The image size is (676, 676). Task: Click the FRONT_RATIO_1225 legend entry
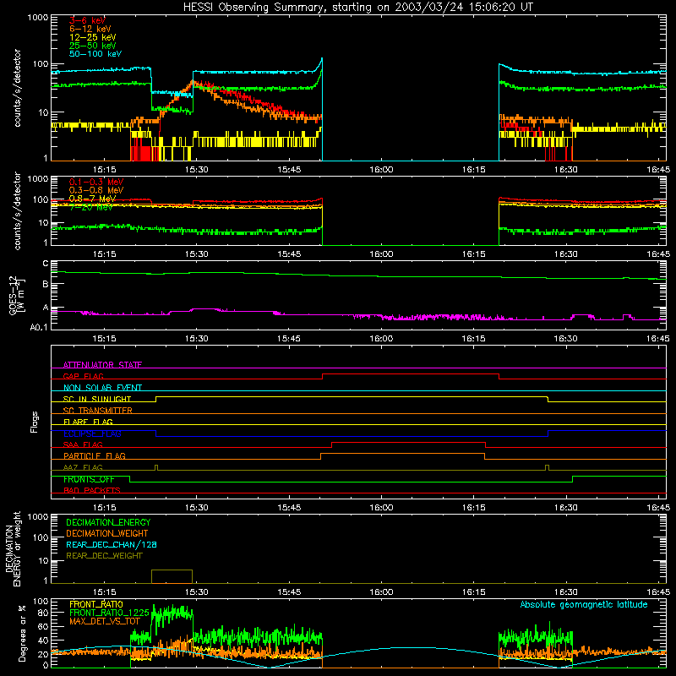(x=109, y=613)
